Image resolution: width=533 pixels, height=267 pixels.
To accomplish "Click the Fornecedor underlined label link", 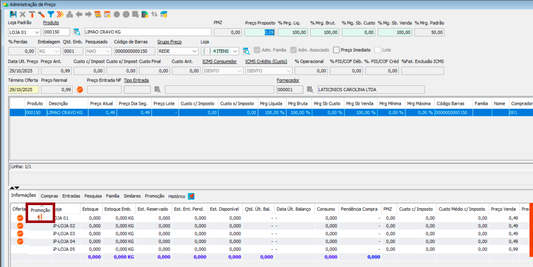I will pos(288,80).
